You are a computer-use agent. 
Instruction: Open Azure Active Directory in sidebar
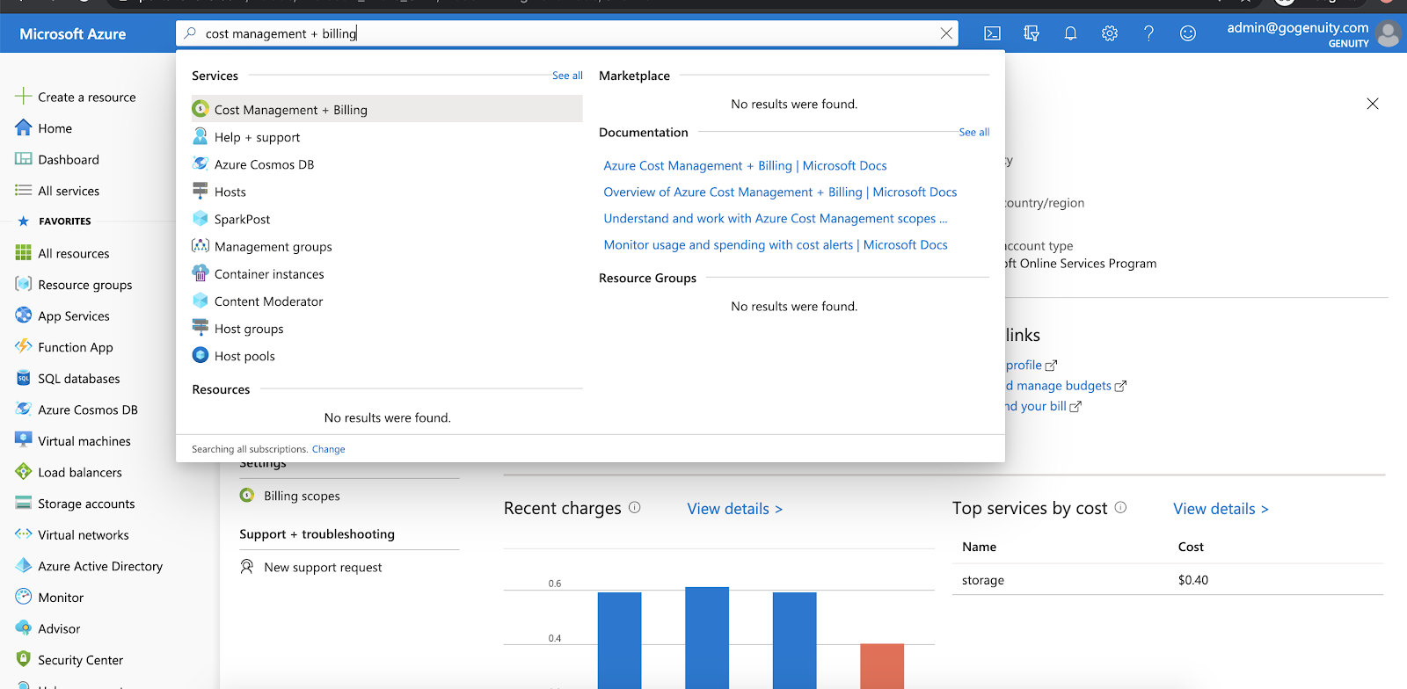coord(100,566)
